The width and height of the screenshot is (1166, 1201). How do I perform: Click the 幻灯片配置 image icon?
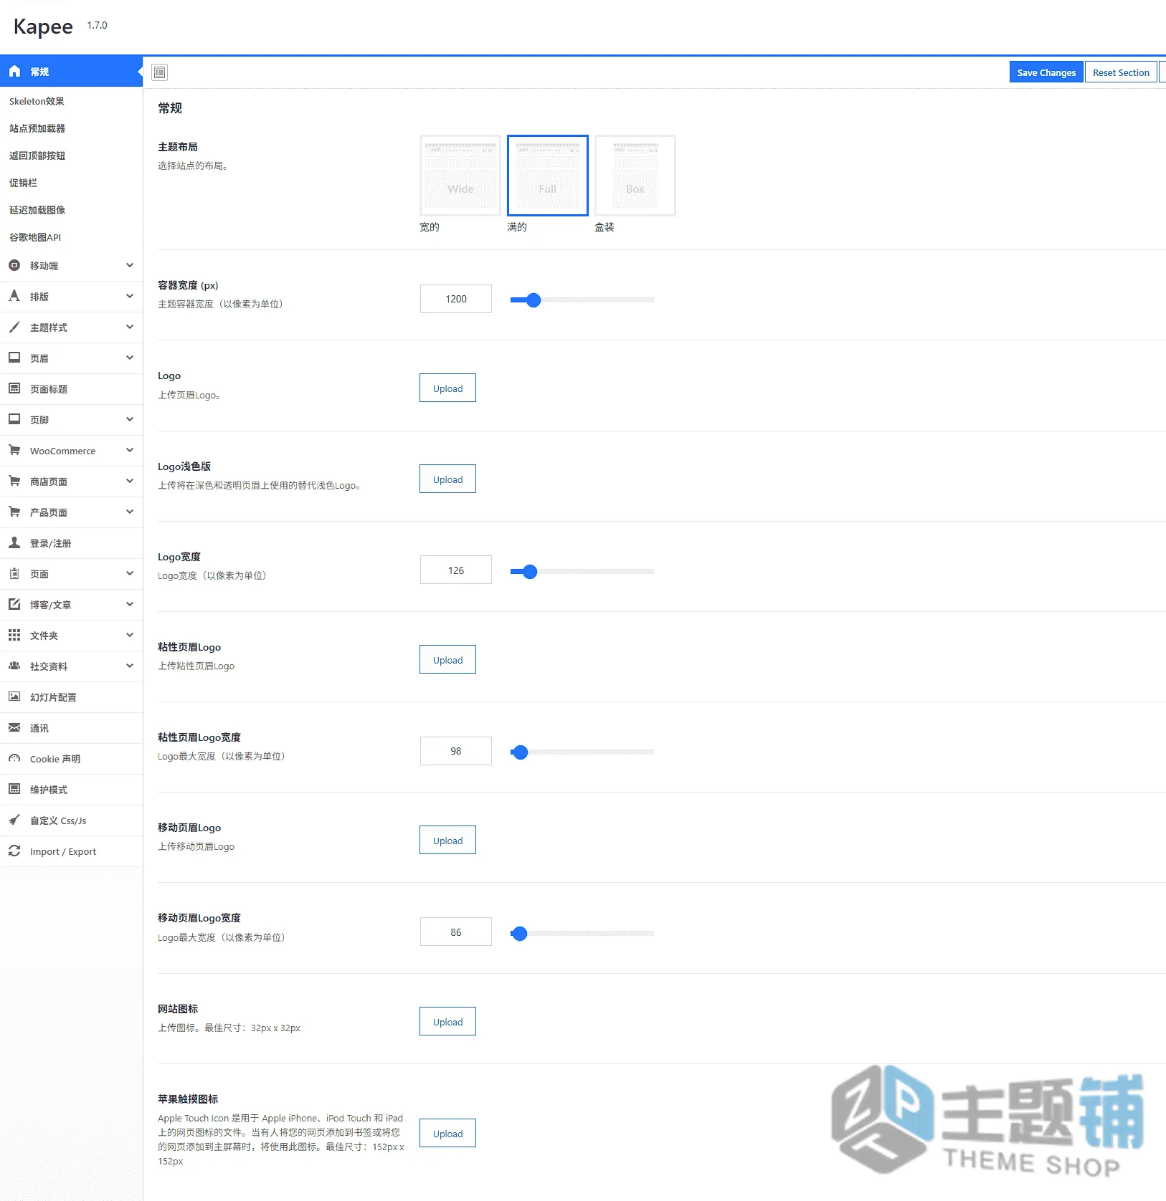point(14,697)
